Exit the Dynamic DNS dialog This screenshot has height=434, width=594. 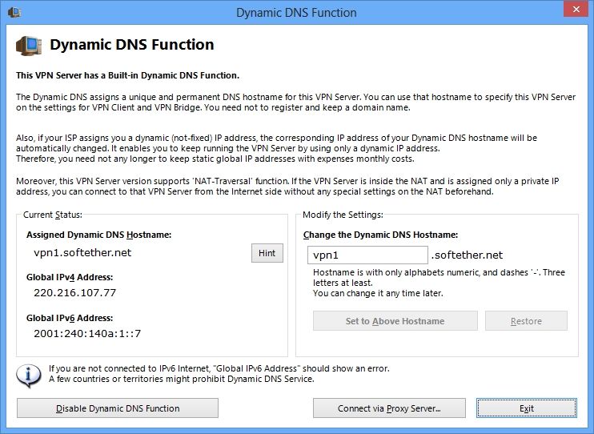point(527,408)
